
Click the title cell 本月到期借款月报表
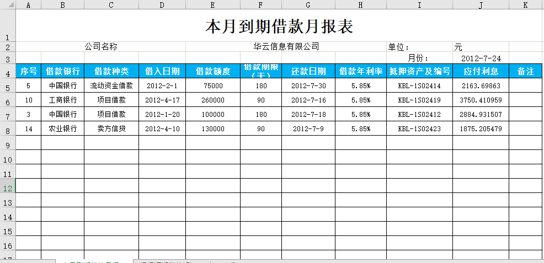[279, 26]
